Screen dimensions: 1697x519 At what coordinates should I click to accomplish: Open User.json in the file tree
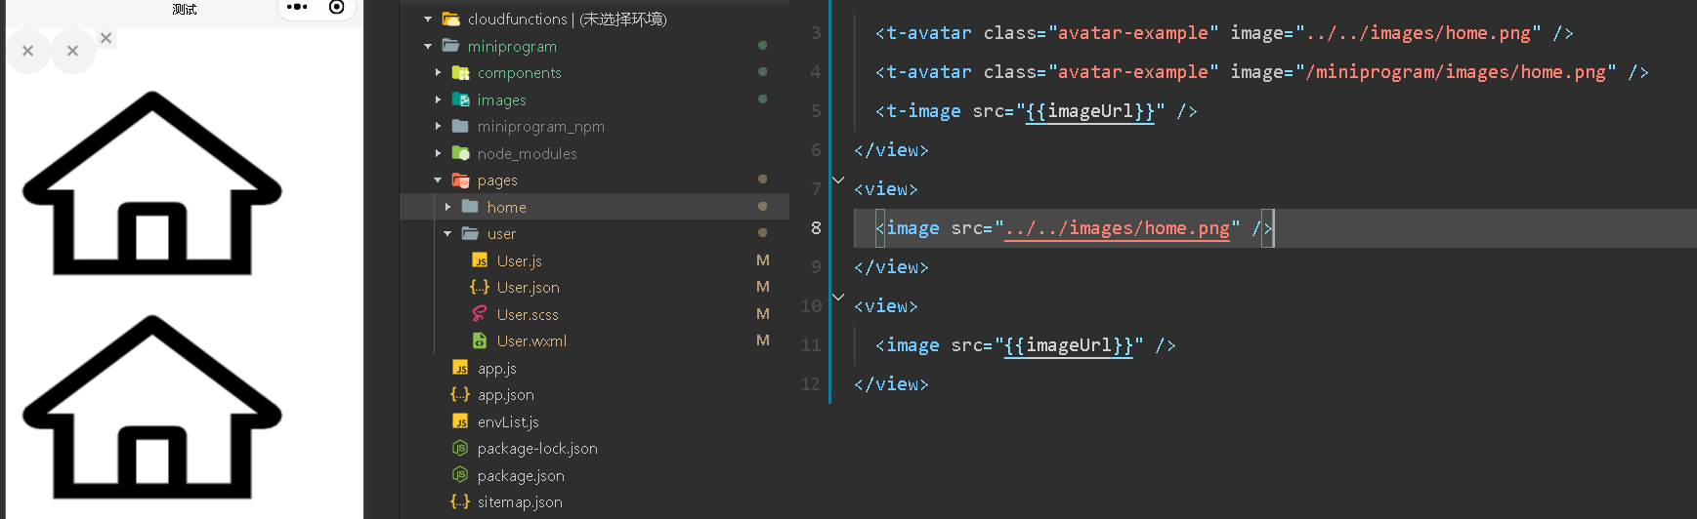528,287
